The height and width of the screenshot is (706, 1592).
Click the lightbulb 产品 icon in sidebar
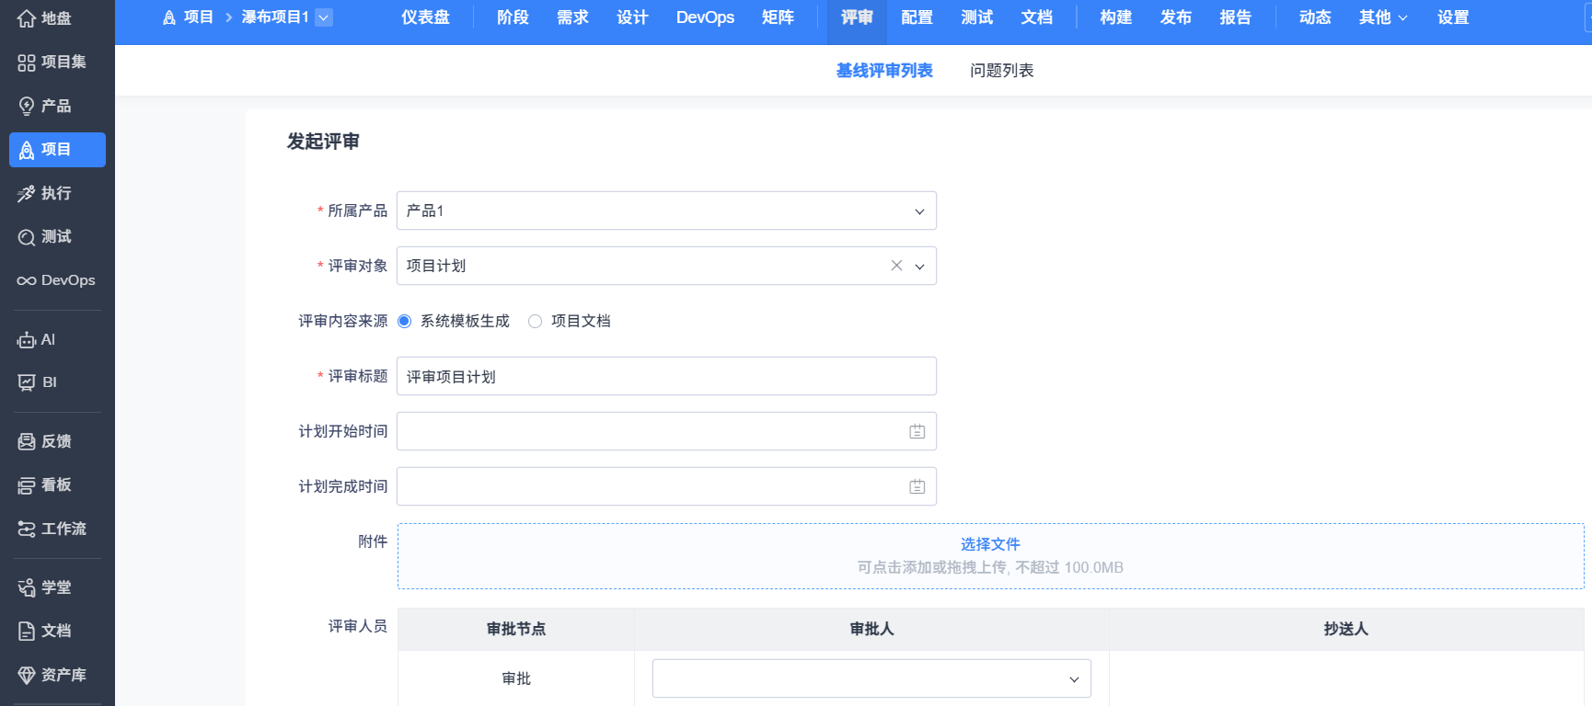coord(27,107)
